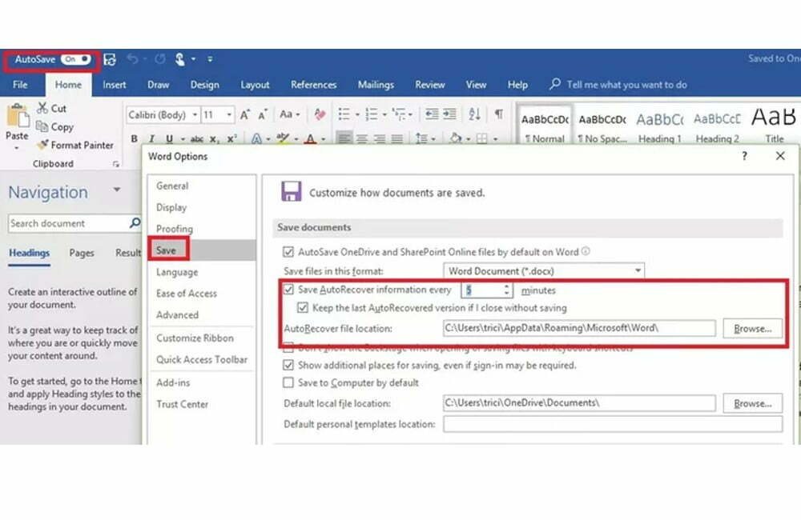The image size is (801, 520).
Task: Click the Search document field
Action: point(68,224)
